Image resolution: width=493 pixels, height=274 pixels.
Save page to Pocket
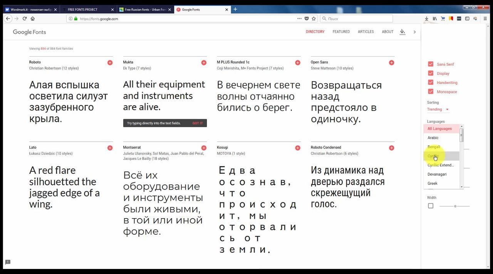pyautogui.click(x=307, y=18)
